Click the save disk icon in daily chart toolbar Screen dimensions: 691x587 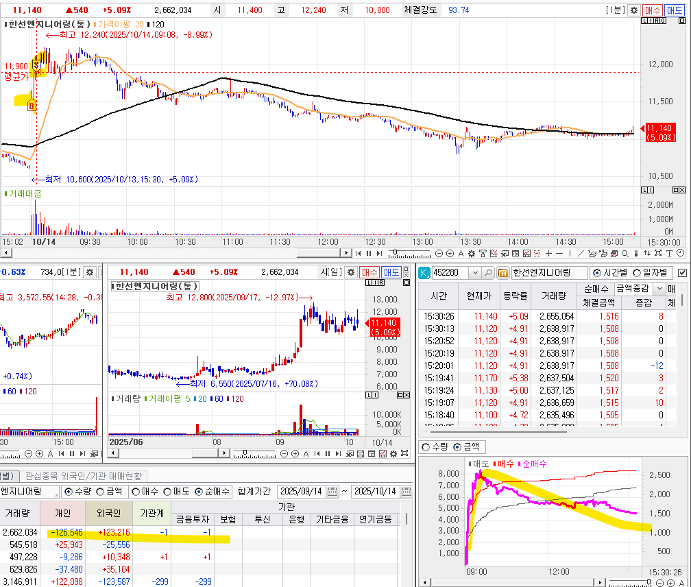[361, 453]
